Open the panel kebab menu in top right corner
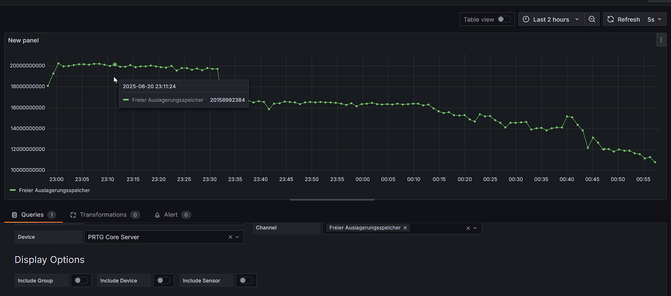The image size is (671, 296). [x=661, y=40]
